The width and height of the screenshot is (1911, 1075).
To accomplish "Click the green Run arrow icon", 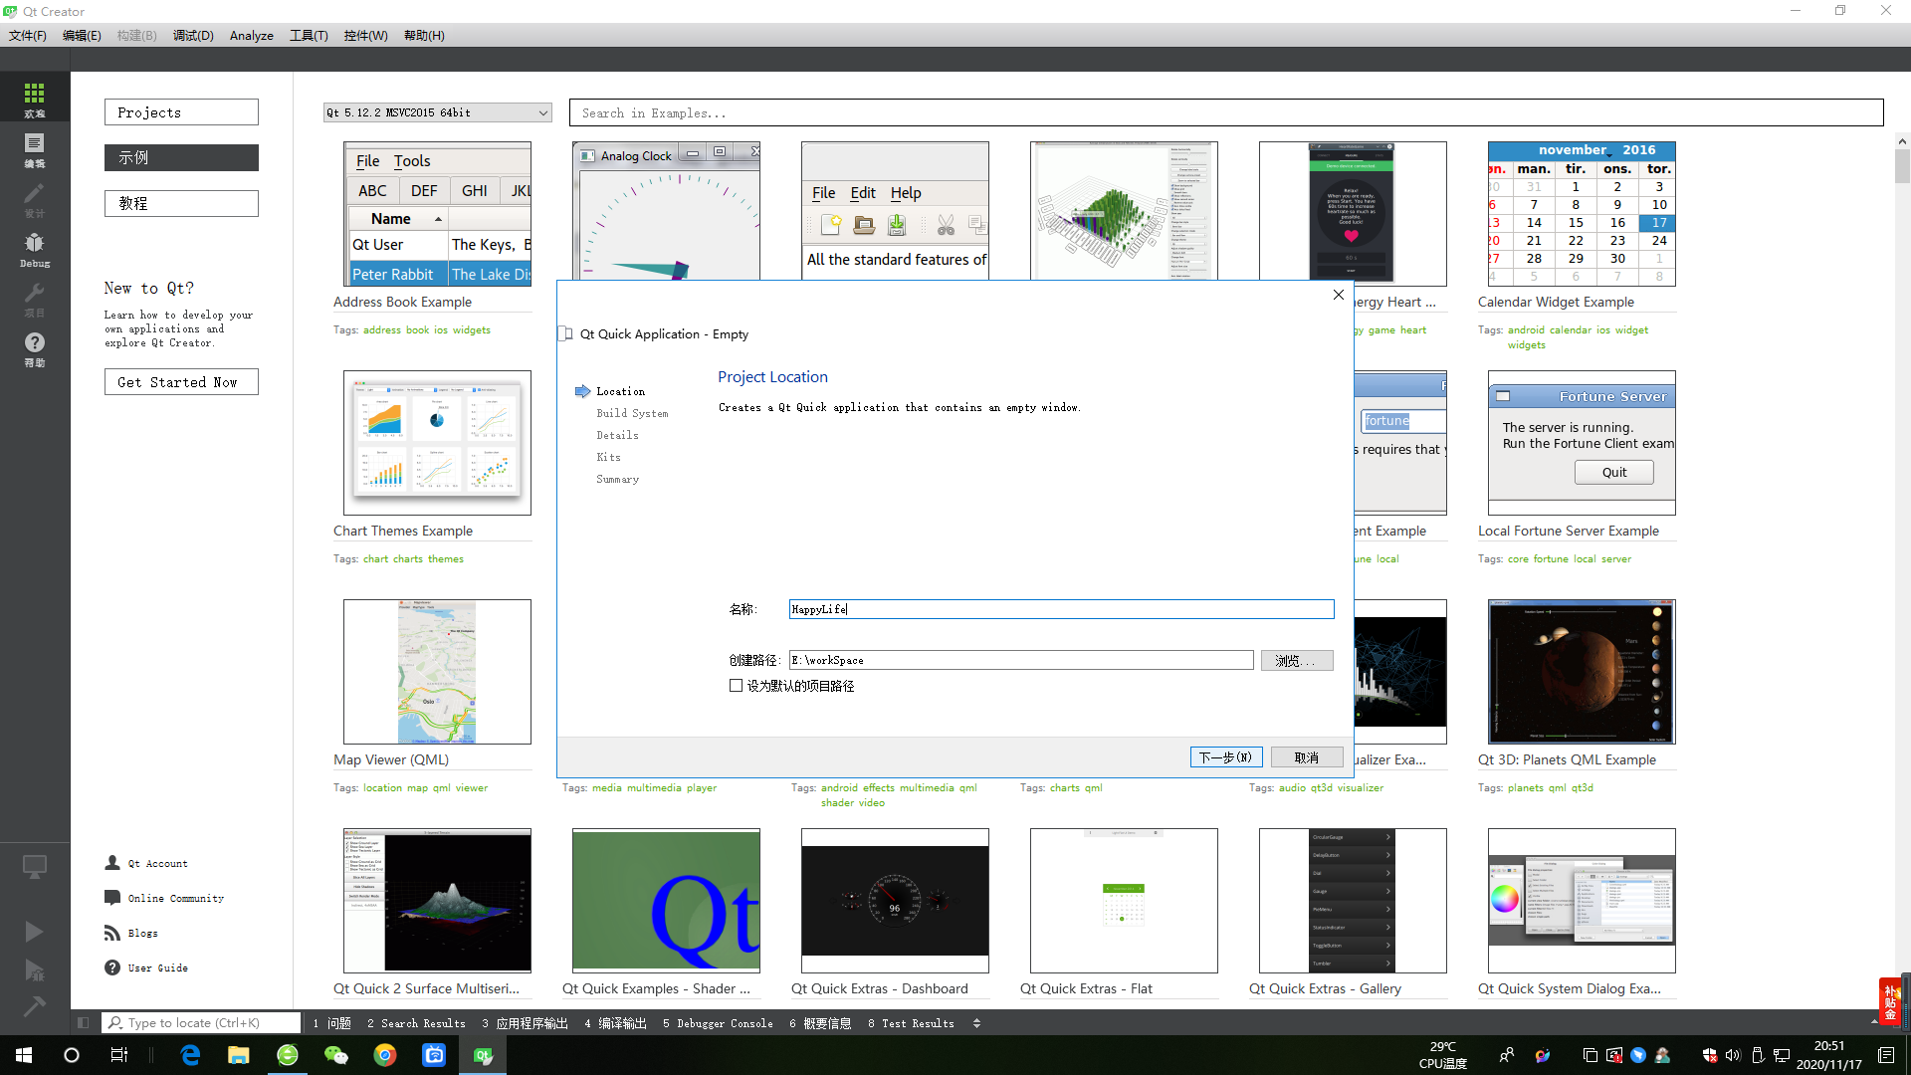I will coord(35,931).
